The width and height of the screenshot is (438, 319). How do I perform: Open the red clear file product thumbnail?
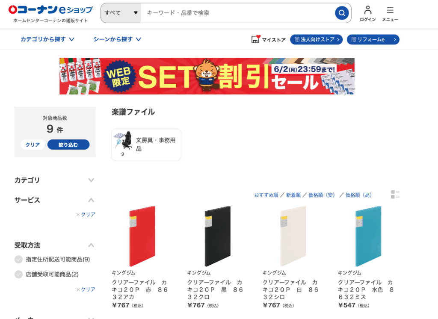pyautogui.click(x=142, y=236)
